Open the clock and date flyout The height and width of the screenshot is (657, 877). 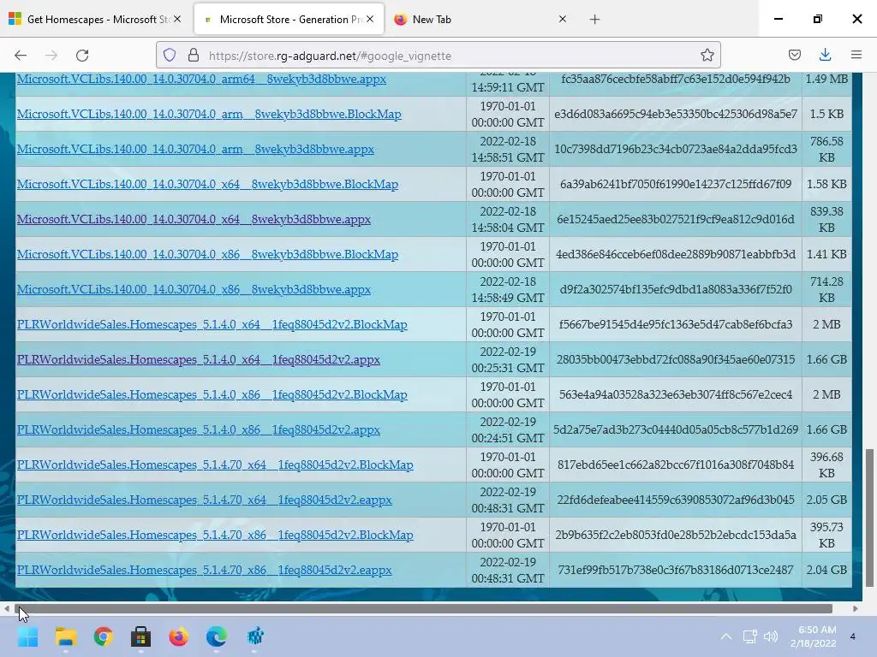point(814,636)
